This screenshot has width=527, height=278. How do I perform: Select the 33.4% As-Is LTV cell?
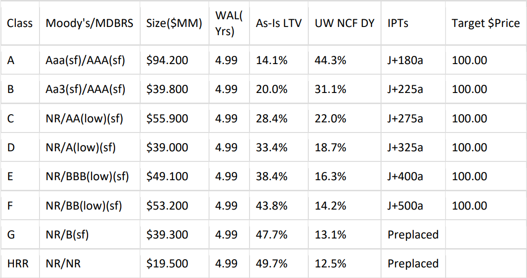click(272, 147)
